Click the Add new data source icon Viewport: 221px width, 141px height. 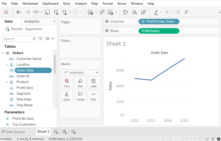(56, 12)
